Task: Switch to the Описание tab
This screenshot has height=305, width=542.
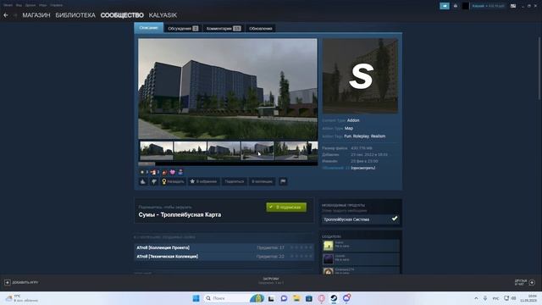Action: click(x=149, y=28)
